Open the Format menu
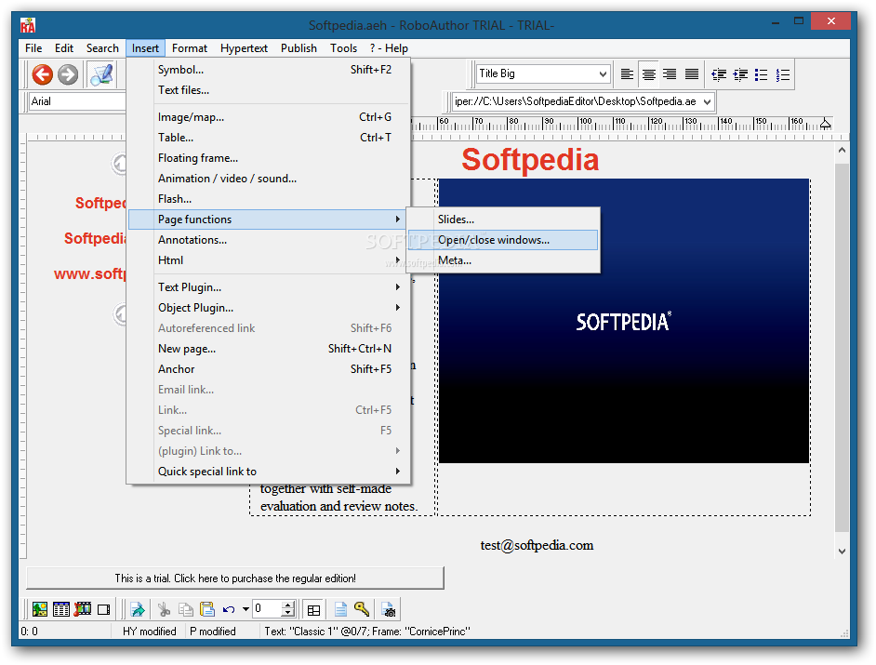Image resolution: width=876 pixels, height=665 pixels. 190,48
